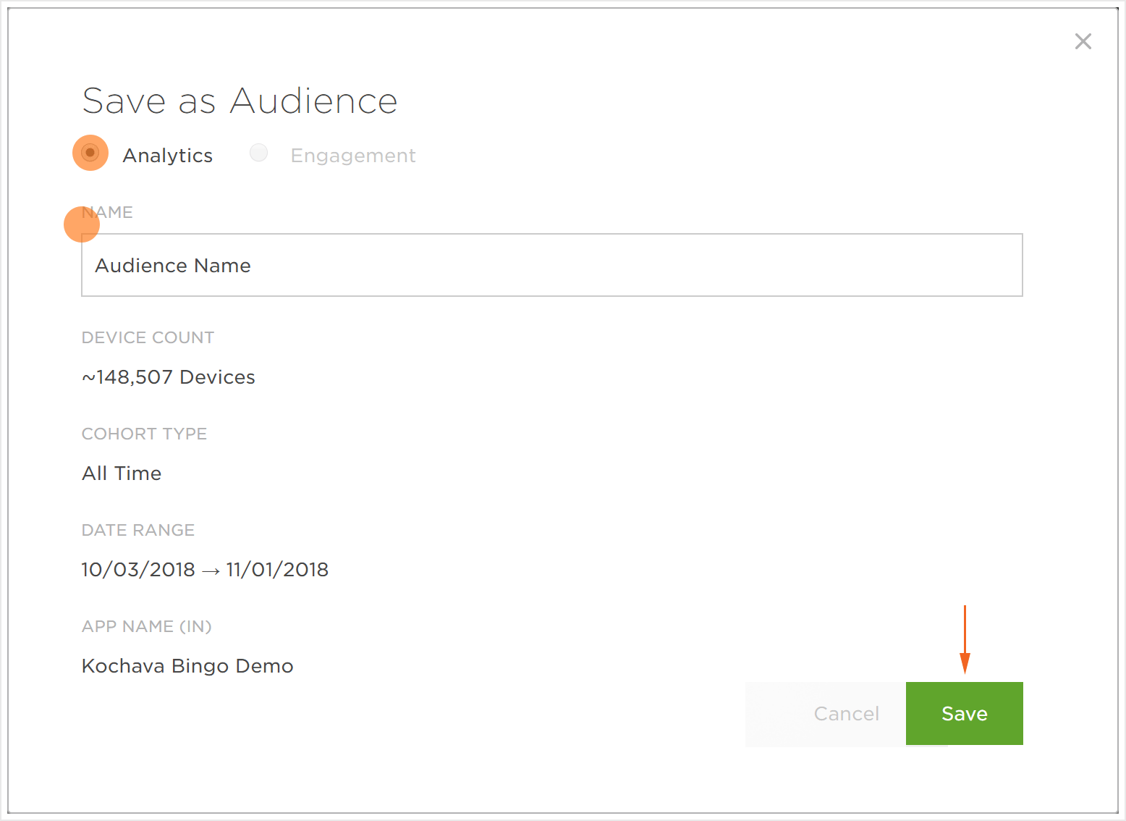The width and height of the screenshot is (1126, 821).
Task: Click the ~148,507 Devices value
Action: click(x=169, y=377)
